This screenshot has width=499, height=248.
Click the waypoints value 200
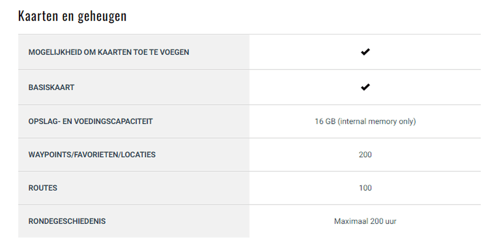(x=365, y=155)
